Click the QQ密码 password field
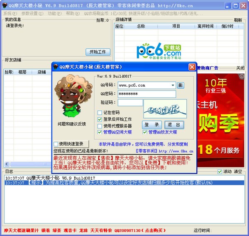Image resolution: width=249 pixels, height=236 pixels. (147, 94)
